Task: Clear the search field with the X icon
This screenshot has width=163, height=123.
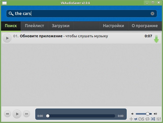Action: point(152,13)
